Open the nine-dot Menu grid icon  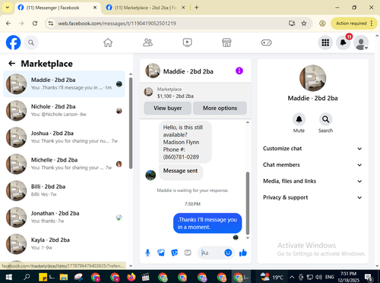(325, 42)
